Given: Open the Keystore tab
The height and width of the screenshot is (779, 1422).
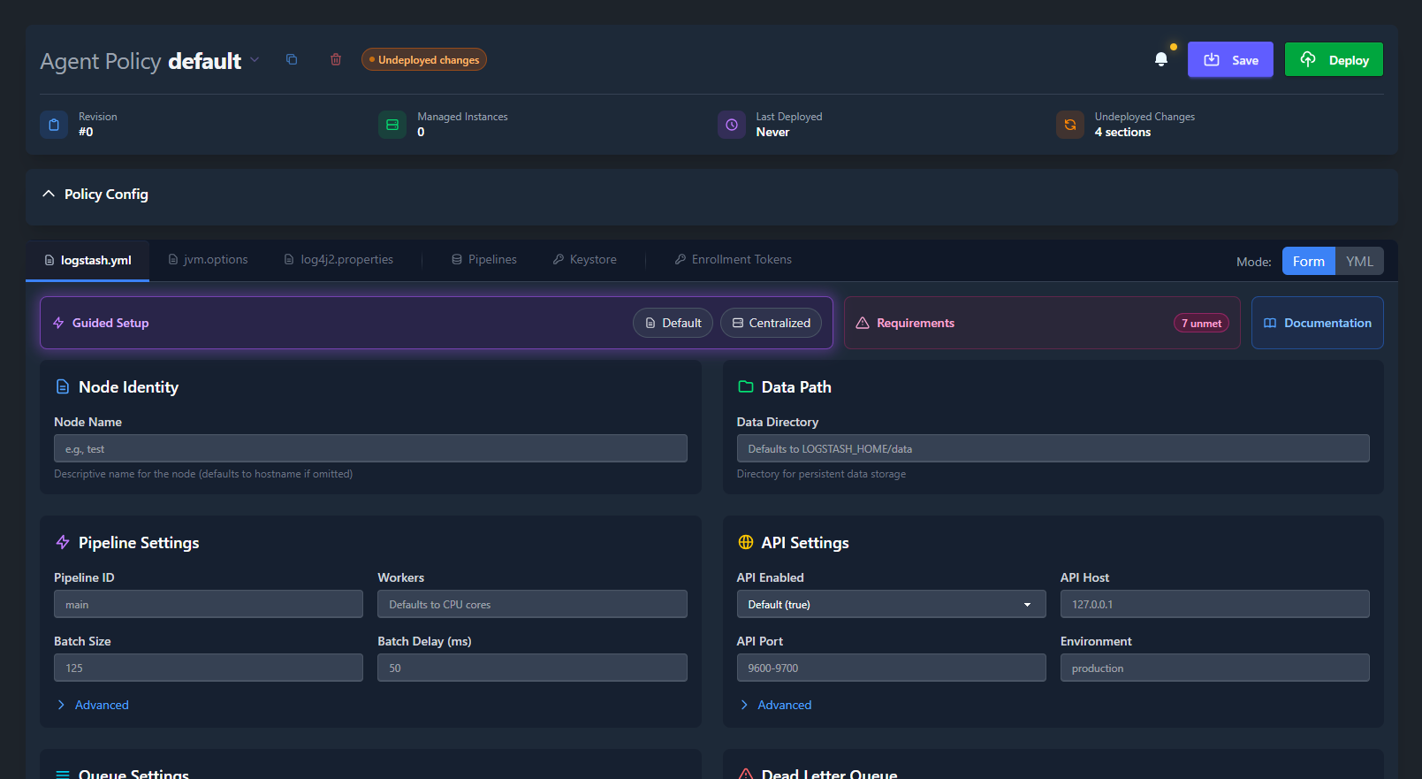Looking at the screenshot, I should click(x=585, y=259).
